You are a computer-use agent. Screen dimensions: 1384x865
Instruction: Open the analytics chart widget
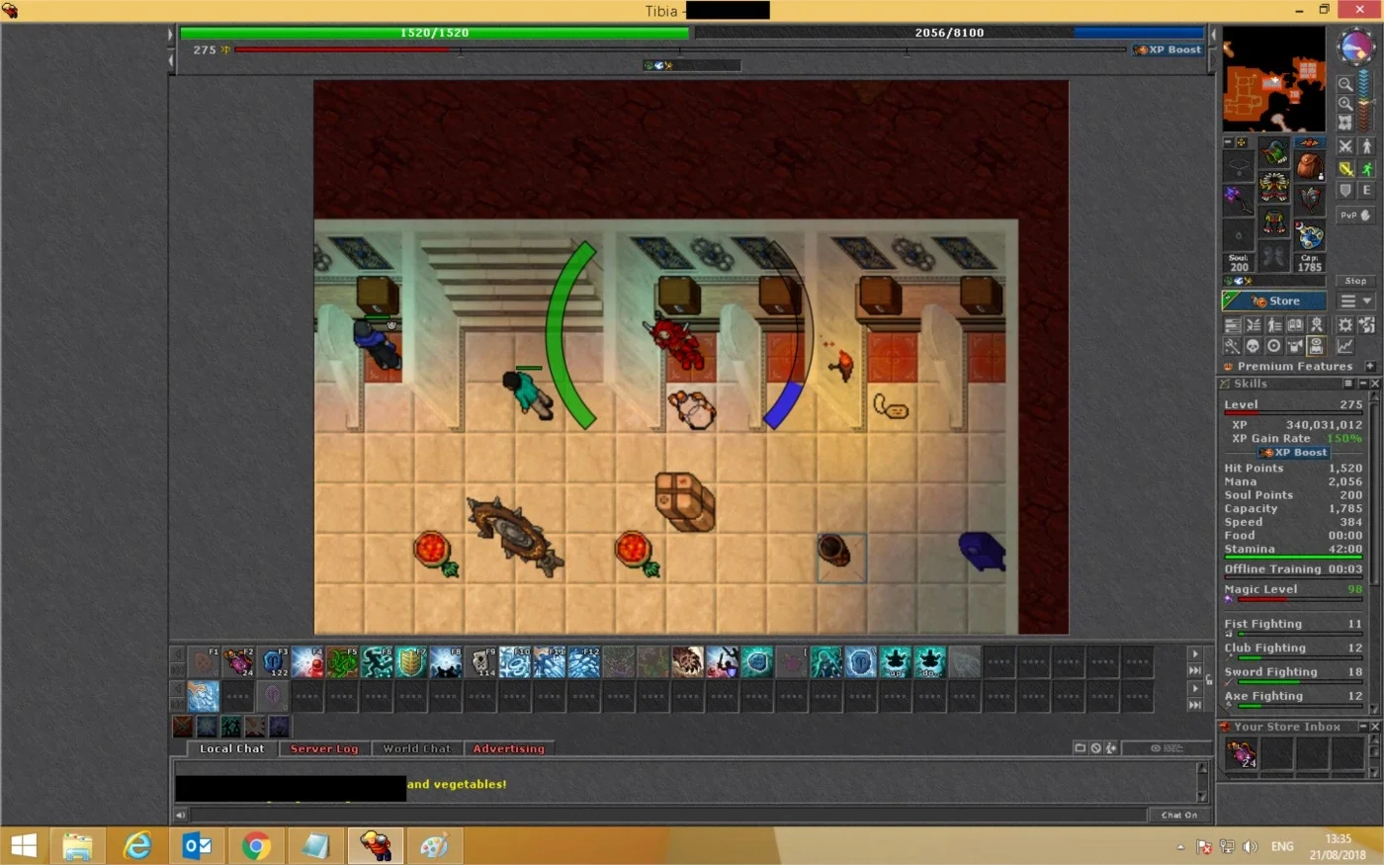(x=1345, y=345)
